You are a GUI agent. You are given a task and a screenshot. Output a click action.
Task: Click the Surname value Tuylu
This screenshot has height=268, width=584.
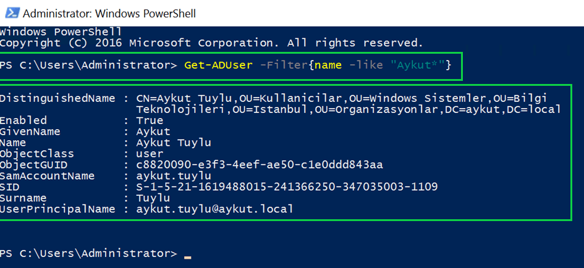[153, 198]
